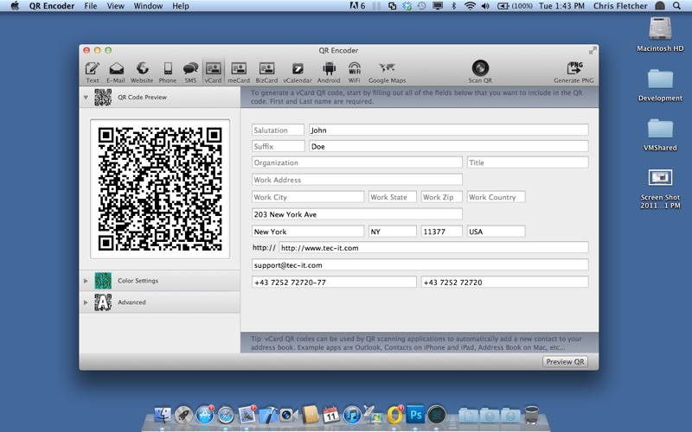Expand the Advanced section
Screen dimensions: 692x432
(86, 302)
